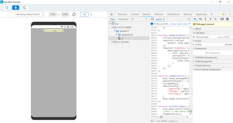
Task: Show more DevTools tabs chevron
Action: tap(212, 14)
